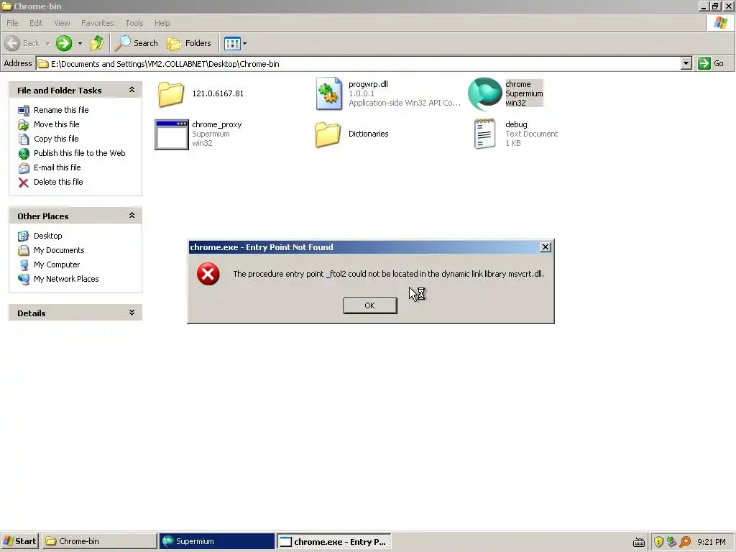Go up one folder level
This screenshot has height=552, width=736.
pos(97,43)
